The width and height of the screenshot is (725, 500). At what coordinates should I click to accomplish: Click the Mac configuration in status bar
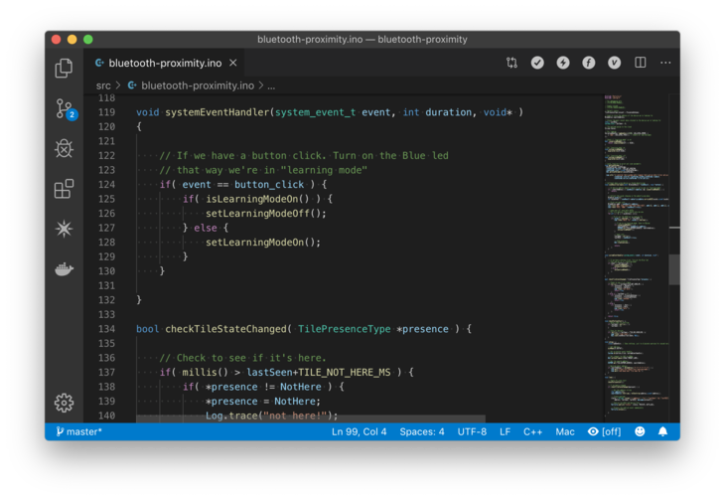pos(565,431)
